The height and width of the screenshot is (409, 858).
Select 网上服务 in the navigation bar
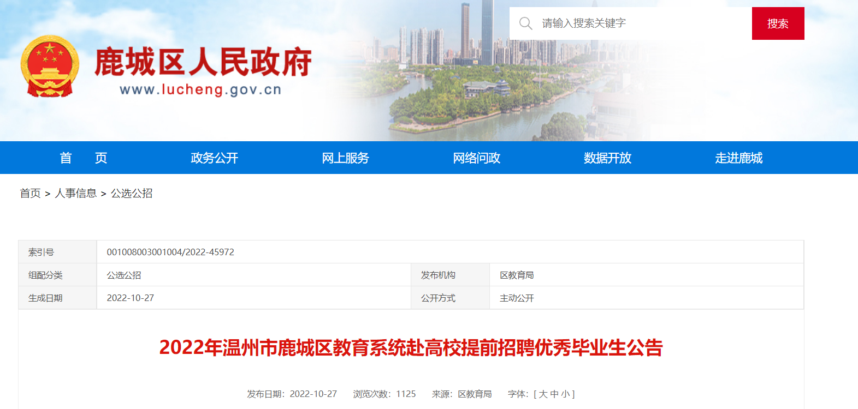(345, 158)
